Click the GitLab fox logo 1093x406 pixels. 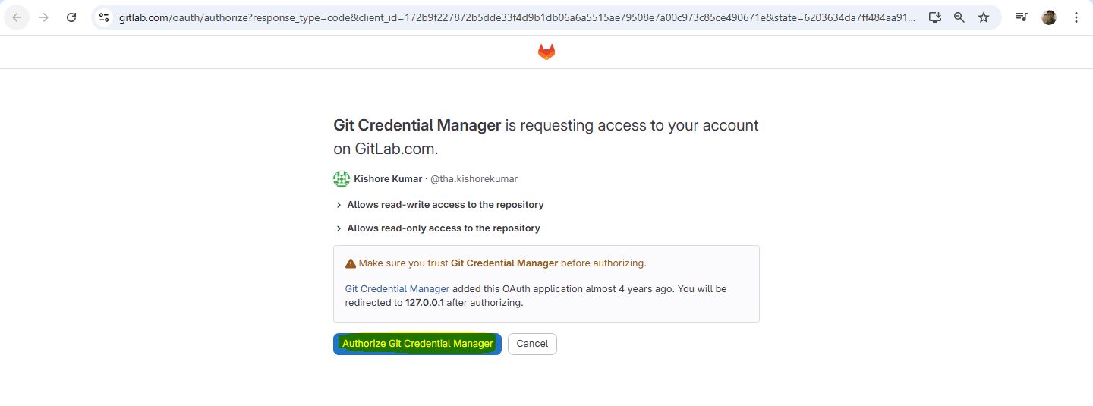546,52
